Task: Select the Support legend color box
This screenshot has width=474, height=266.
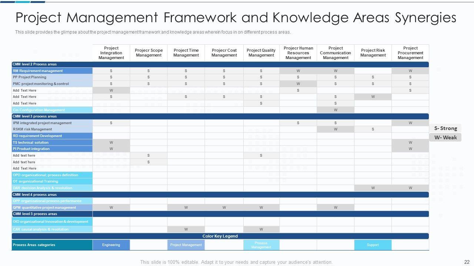Action: [x=373, y=245]
